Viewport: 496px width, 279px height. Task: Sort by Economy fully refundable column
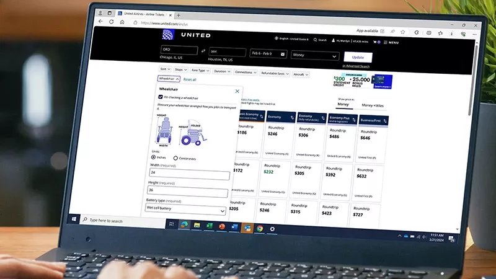click(323, 118)
